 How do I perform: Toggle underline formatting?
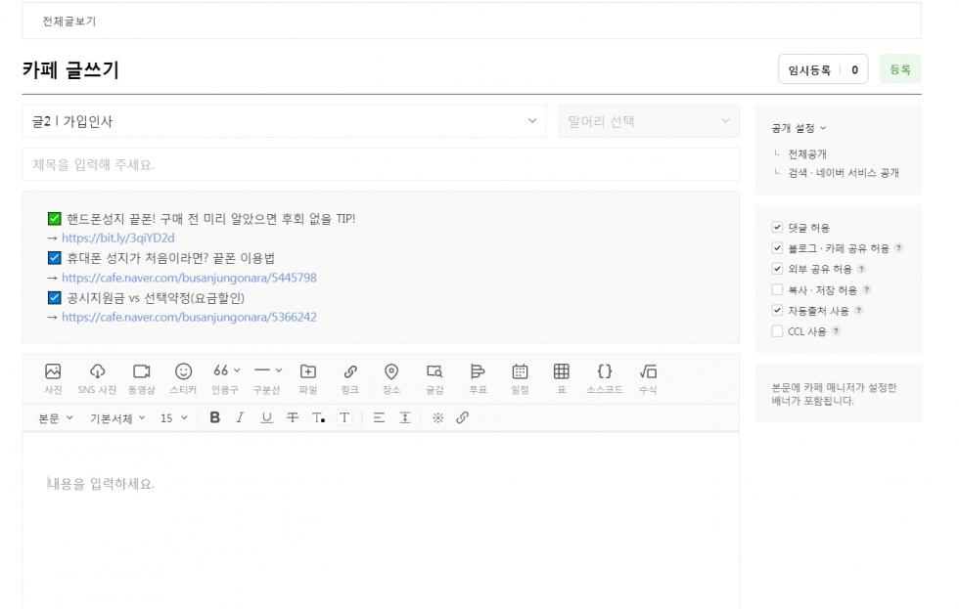click(x=266, y=417)
